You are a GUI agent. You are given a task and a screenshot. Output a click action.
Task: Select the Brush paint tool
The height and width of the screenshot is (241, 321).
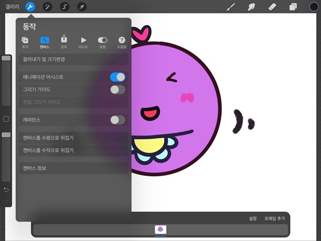point(231,7)
